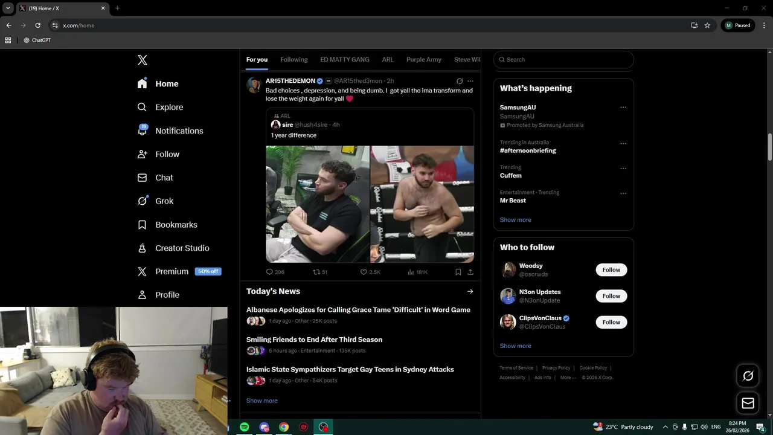This screenshot has width=773, height=435.
Task: Open more options for Cuffem trend
Action: pos(623,169)
